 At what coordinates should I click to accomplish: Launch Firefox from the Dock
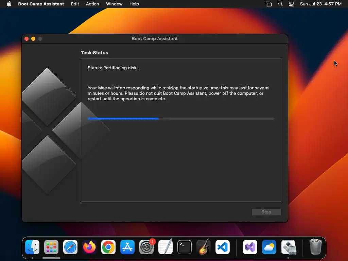click(89, 247)
